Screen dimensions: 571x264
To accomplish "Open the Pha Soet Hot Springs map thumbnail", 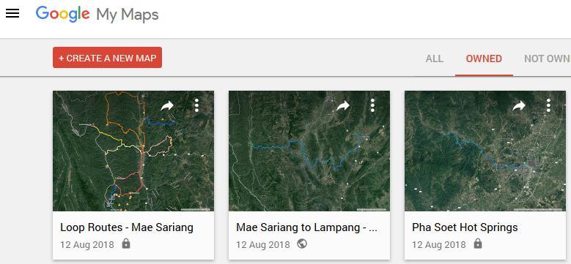I will tap(485, 151).
